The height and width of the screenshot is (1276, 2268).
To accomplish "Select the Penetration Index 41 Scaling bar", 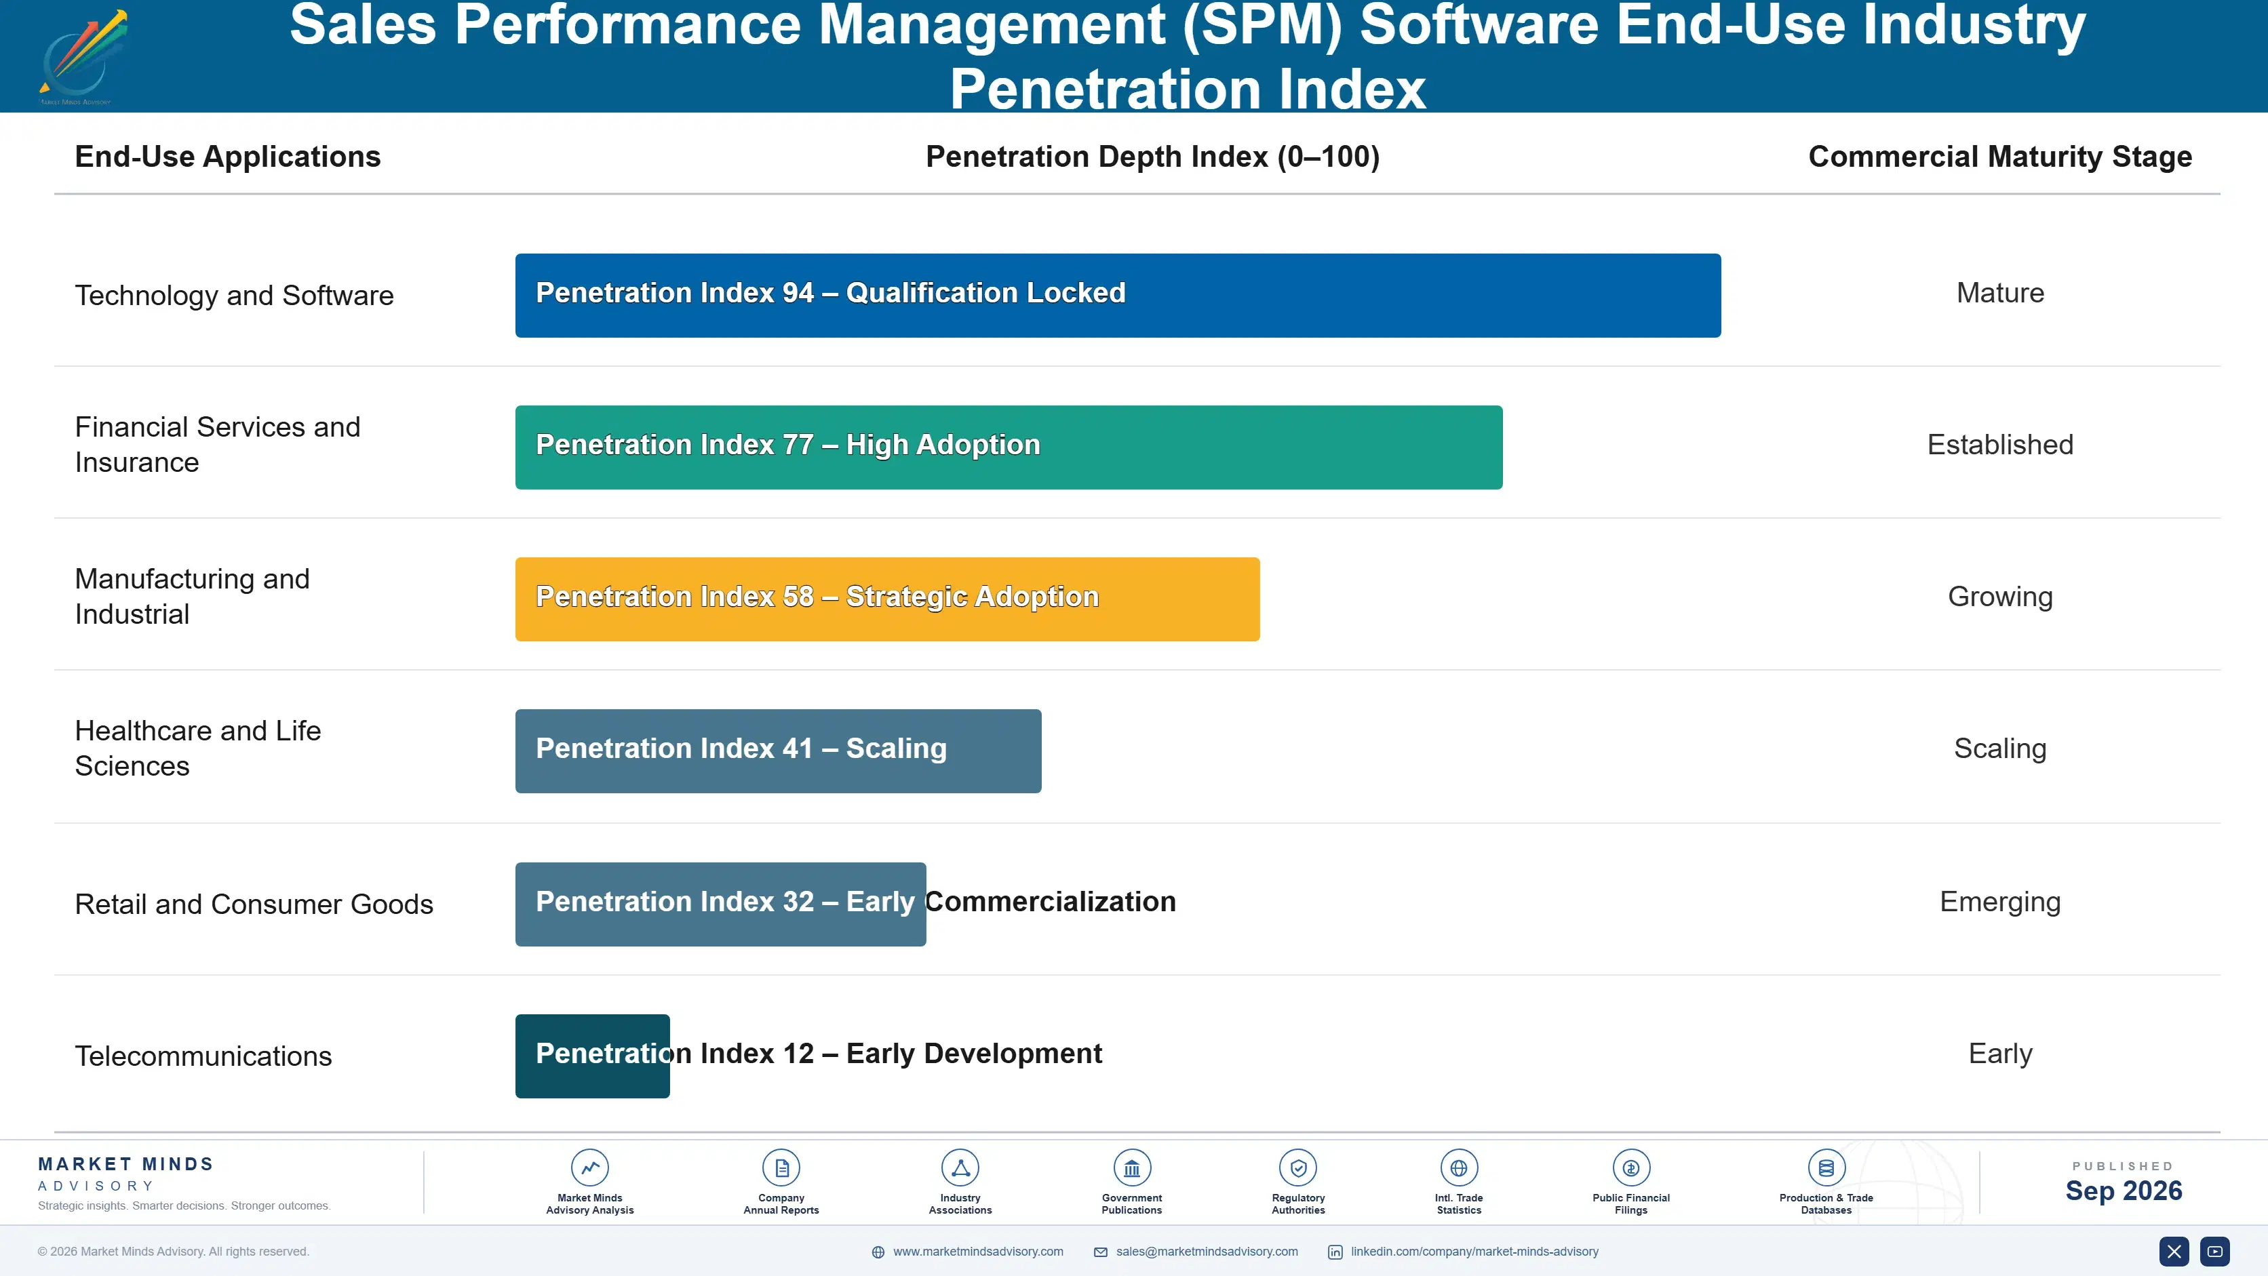I will 779,751.
